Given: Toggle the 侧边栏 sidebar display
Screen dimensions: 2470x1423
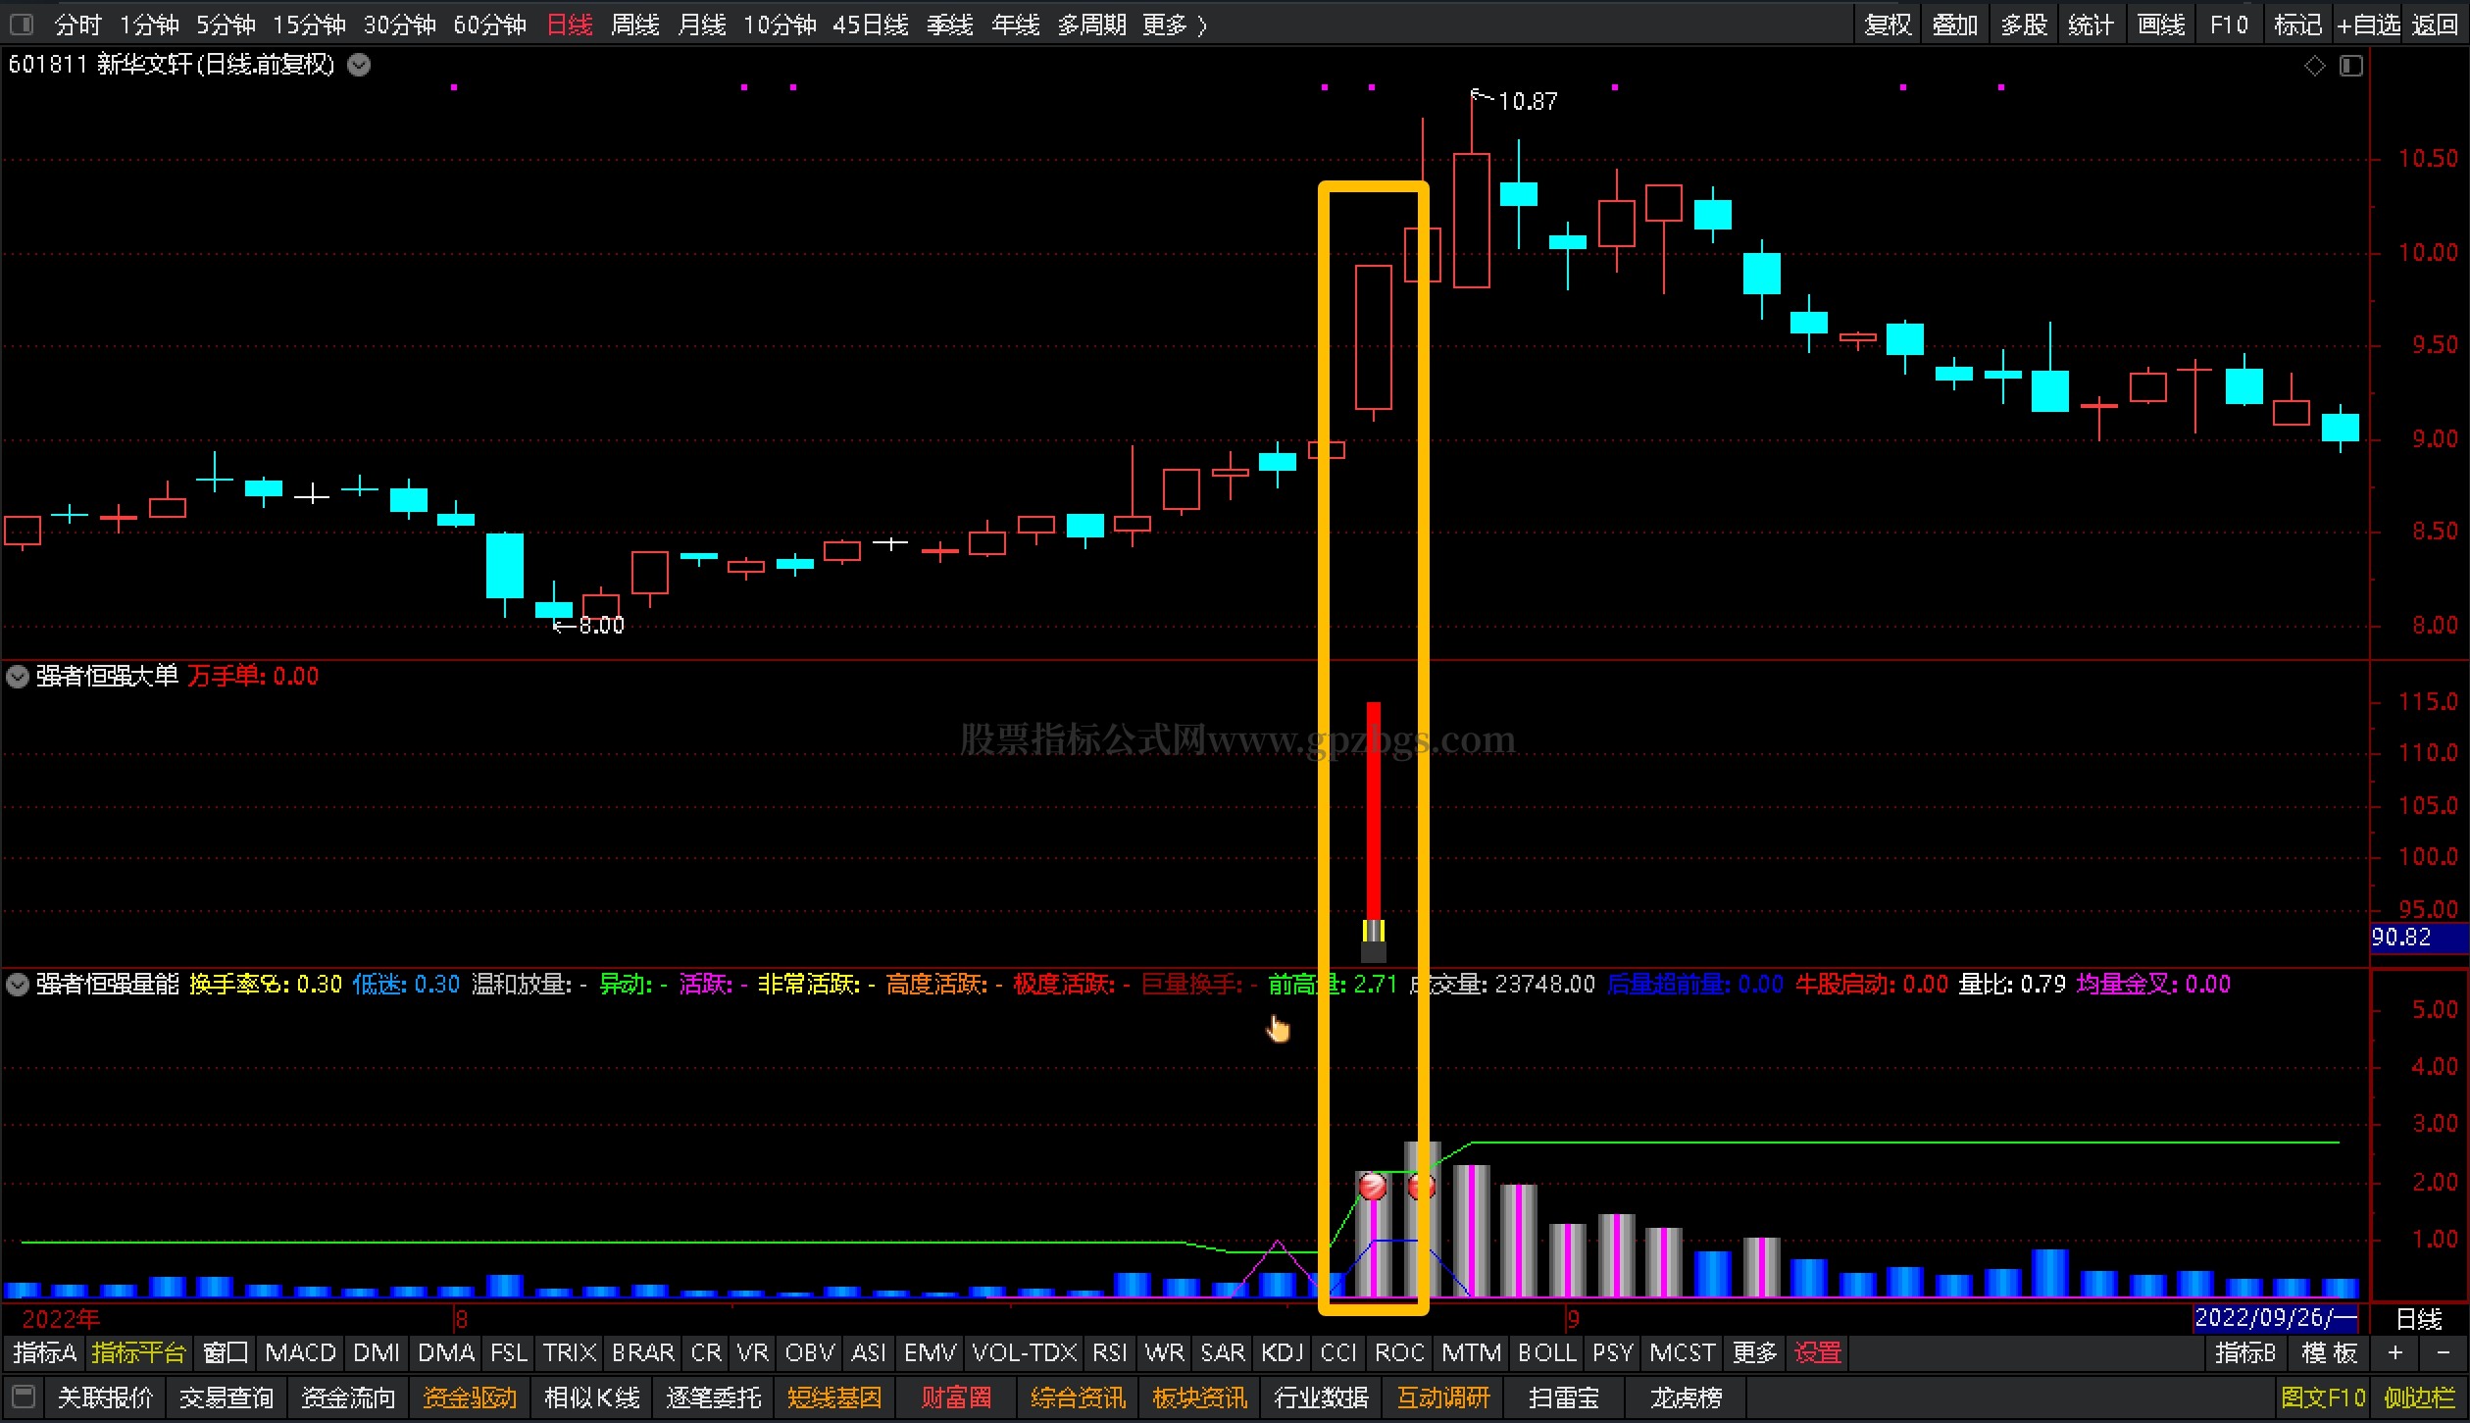Looking at the screenshot, I should [x=2419, y=1397].
